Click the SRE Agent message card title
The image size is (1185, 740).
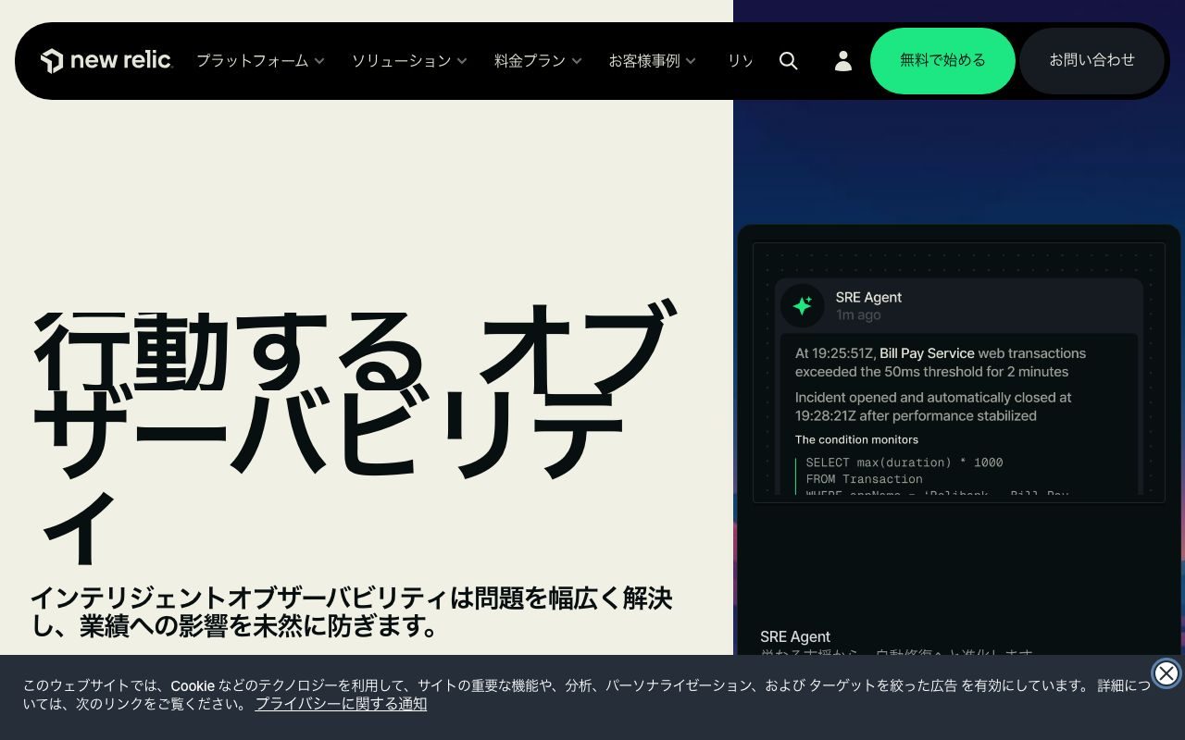[868, 297]
